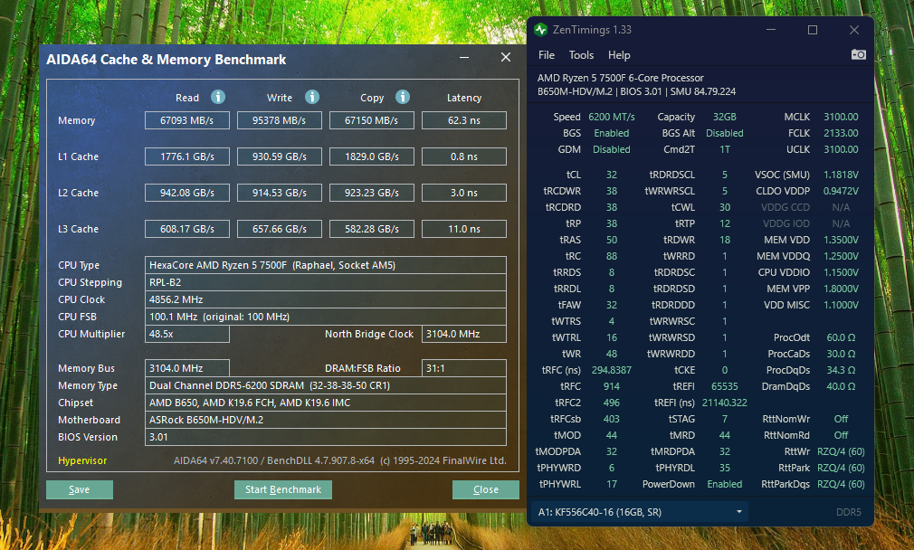
Task: Select L2 Cache latency 3.0 ns
Action: click(464, 193)
